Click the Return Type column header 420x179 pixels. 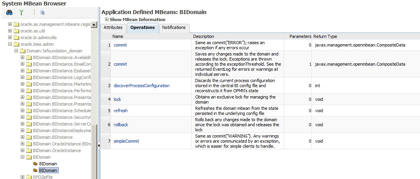point(366,36)
